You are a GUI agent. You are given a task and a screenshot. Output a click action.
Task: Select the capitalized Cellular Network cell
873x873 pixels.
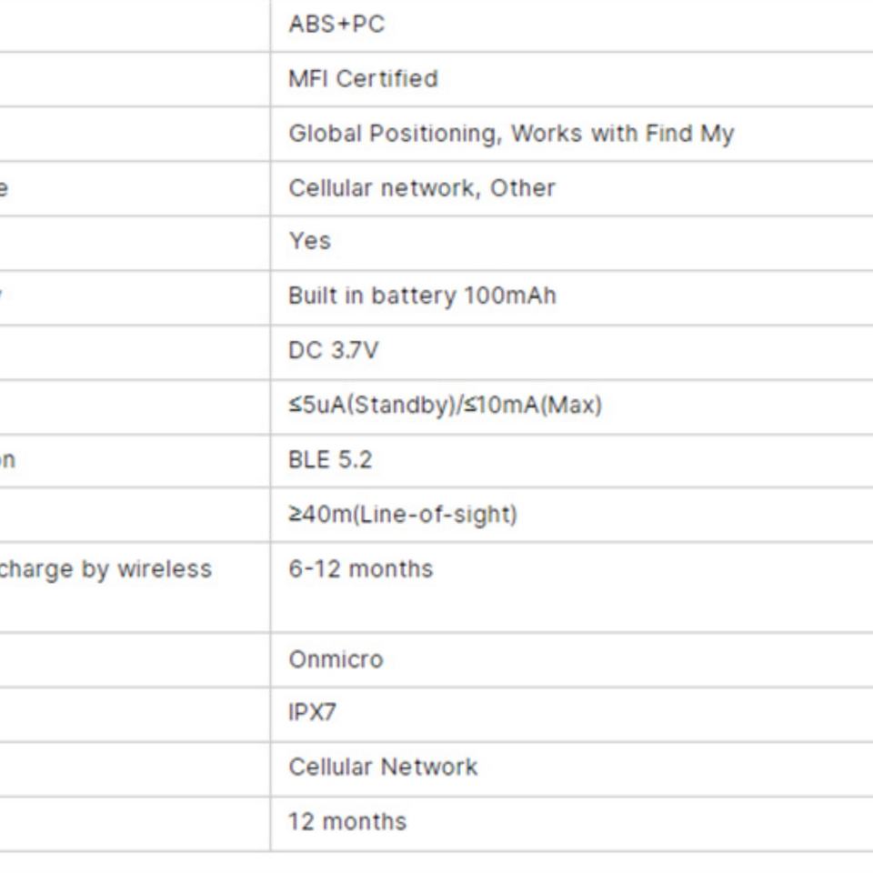point(383,767)
